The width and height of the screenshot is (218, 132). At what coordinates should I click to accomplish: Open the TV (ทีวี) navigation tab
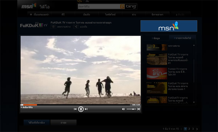tap(63, 14)
